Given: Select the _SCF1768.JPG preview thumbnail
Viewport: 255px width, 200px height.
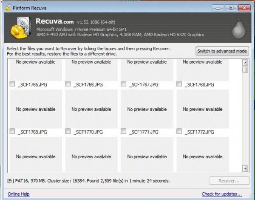Looking at the screenshot, I should coord(203,70).
